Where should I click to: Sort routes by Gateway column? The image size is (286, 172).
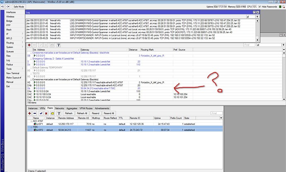click(x=104, y=50)
